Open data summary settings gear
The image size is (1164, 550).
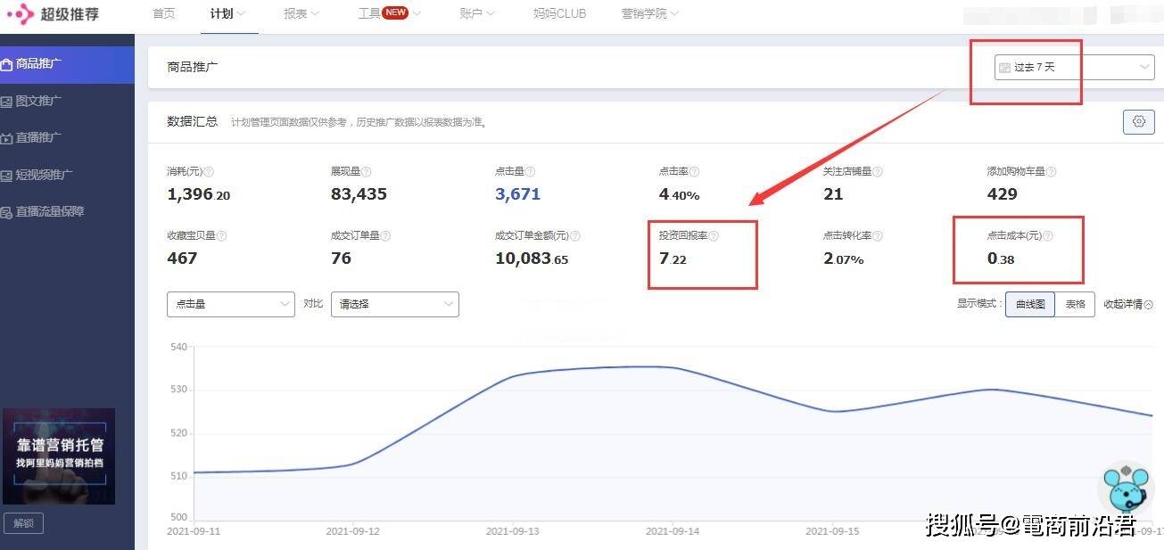pos(1138,122)
